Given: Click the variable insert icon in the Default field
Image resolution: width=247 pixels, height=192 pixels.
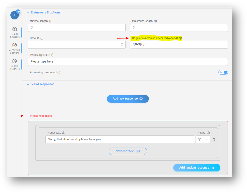Looking at the screenshot, I should [122, 45].
